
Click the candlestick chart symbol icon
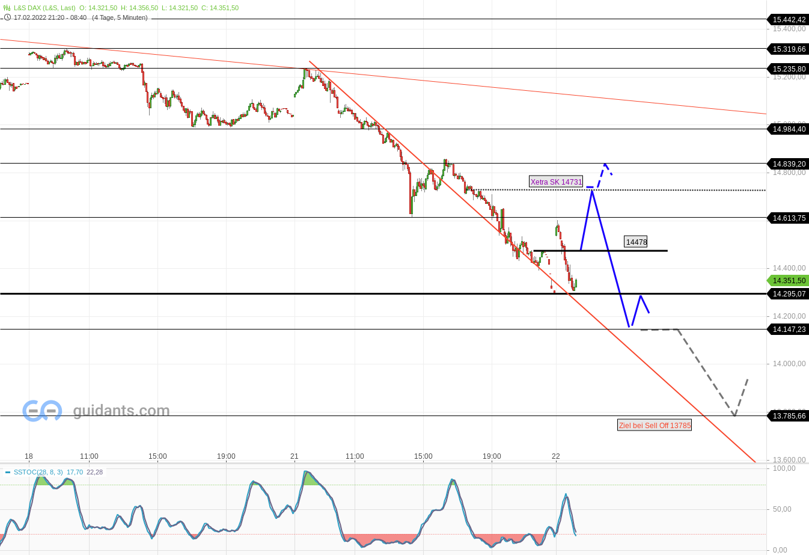[7, 8]
